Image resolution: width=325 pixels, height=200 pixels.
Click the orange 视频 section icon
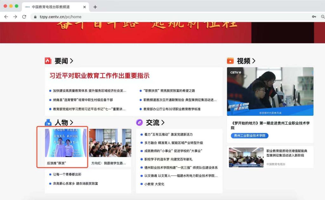point(230,61)
